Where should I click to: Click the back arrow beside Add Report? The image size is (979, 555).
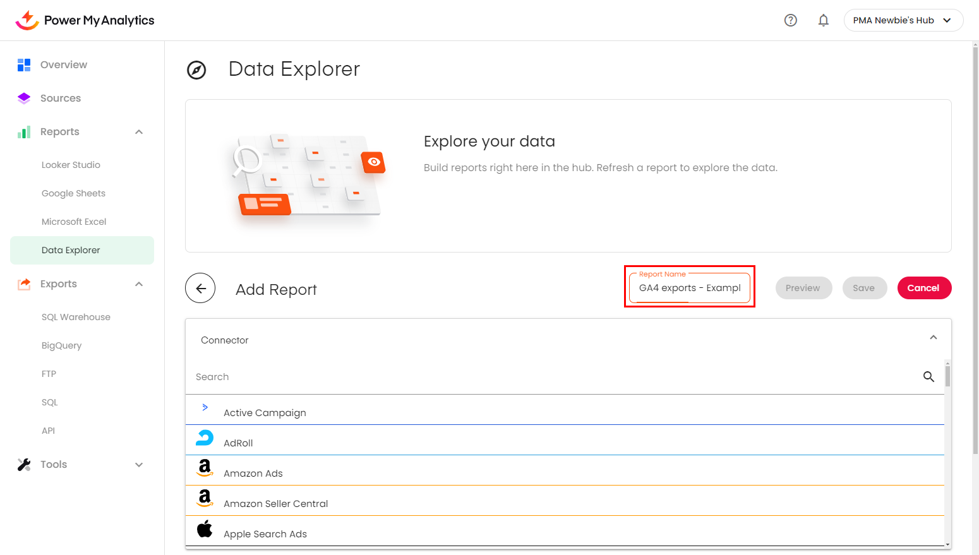click(x=200, y=289)
